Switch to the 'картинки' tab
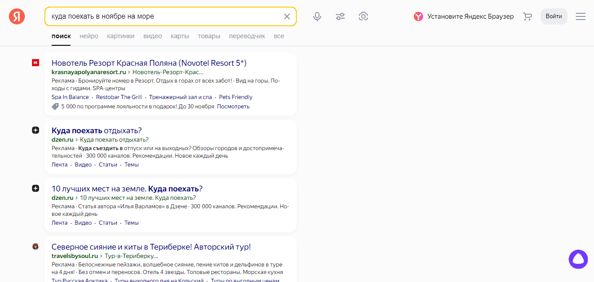The height and width of the screenshot is (282, 594). pyautogui.click(x=121, y=36)
